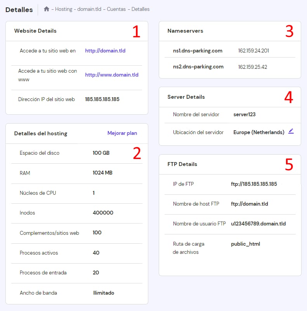Go to Hosting in breadcrumb
Viewport: 307px width, 311px height.
[64, 9]
